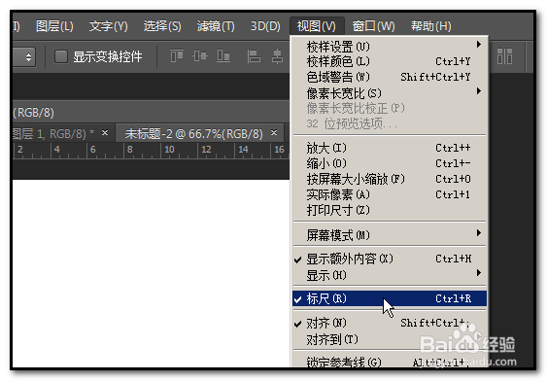The image size is (547, 381).
Task: Click distribute icon right of View menu
Action: click(504, 56)
